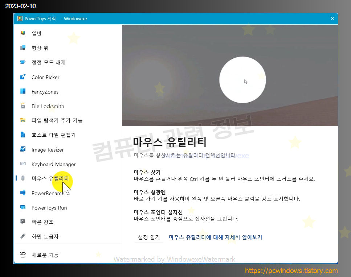Click the 새로운 기능 (What's new) icon

23,255
